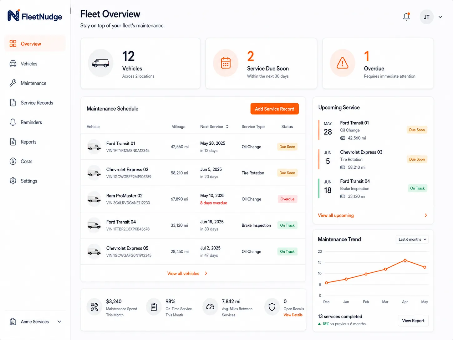
Task: Click the clipboard icon beside On-Time Service
Action: tap(154, 307)
